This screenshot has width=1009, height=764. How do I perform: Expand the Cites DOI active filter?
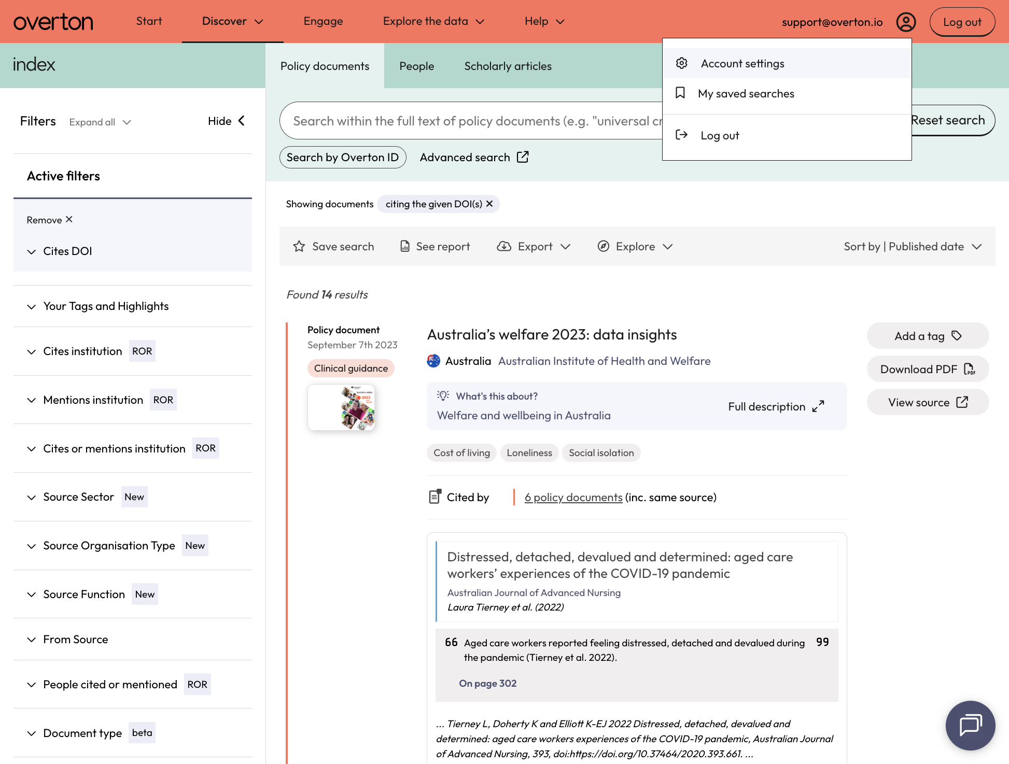click(x=59, y=251)
